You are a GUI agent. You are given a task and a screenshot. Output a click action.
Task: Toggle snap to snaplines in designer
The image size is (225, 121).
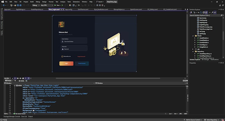click(x=26, y=78)
